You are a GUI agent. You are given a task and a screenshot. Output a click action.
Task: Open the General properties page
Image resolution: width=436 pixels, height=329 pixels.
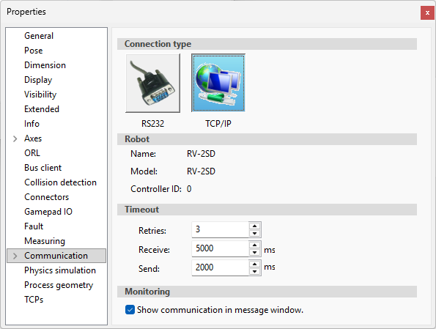(39, 36)
